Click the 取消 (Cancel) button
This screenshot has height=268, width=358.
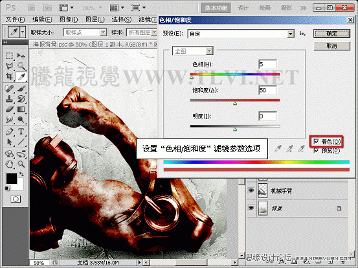[x=331, y=46]
